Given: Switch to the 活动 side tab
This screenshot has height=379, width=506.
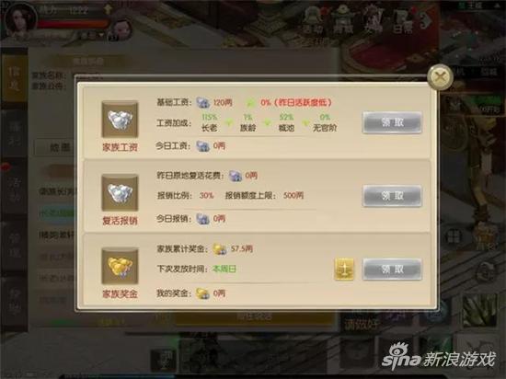Looking at the screenshot, I should 14,189.
